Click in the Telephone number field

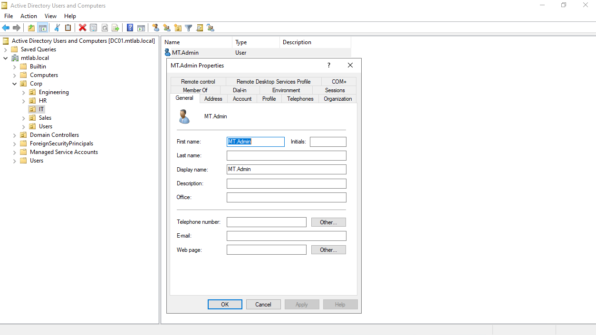[267, 222]
